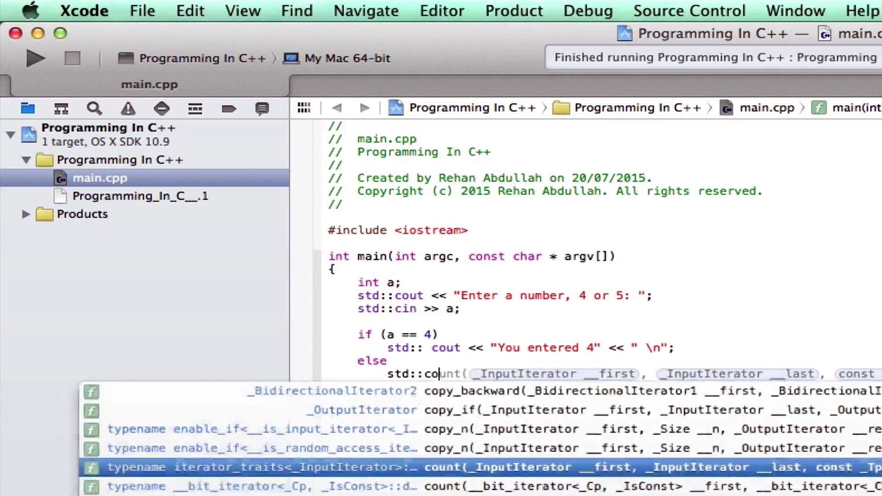Open the Debug navigator icon
Image resolution: width=882 pixels, height=496 pixels.
(x=195, y=108)
